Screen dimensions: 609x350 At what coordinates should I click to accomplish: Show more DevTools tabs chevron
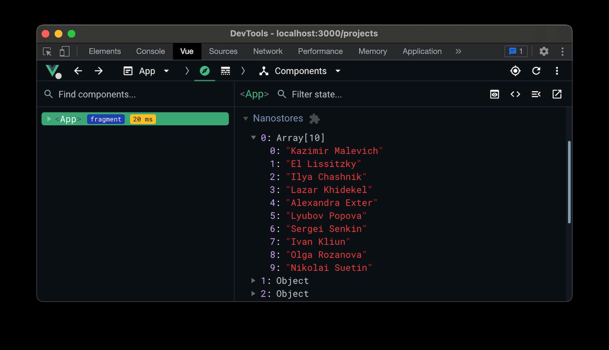pyautogui.click(x=458, y=51)
